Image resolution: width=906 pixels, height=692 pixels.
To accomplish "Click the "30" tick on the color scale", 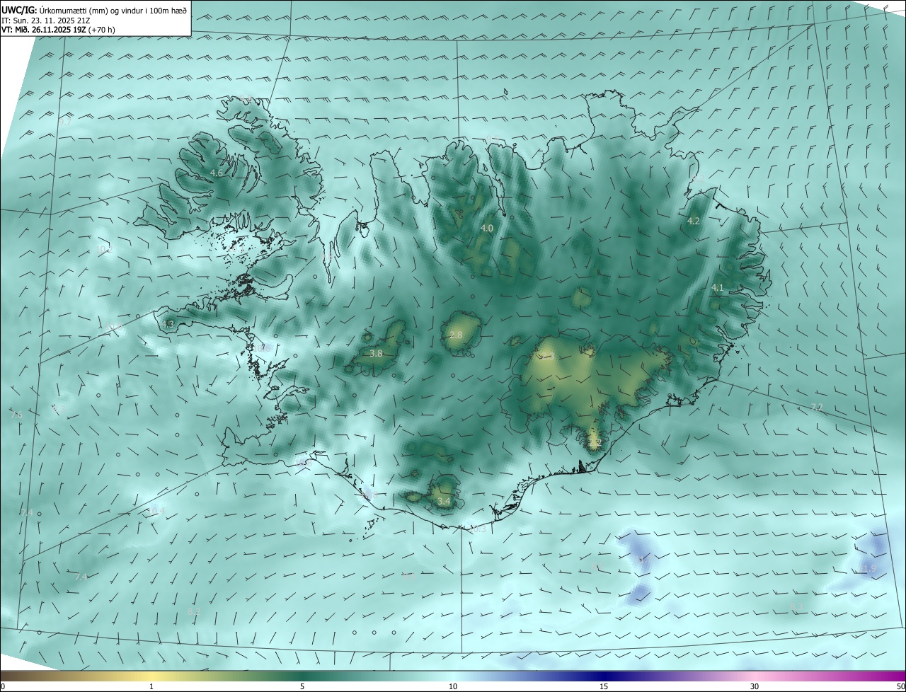I will coord(755,686).
